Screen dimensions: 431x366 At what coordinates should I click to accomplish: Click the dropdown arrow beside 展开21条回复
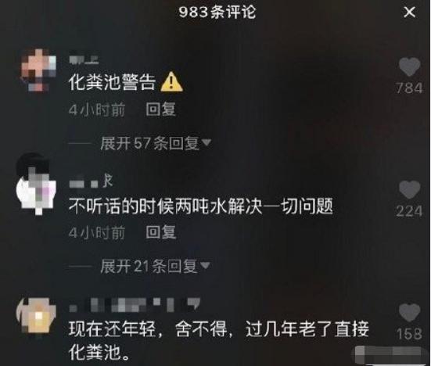[206, 265]
